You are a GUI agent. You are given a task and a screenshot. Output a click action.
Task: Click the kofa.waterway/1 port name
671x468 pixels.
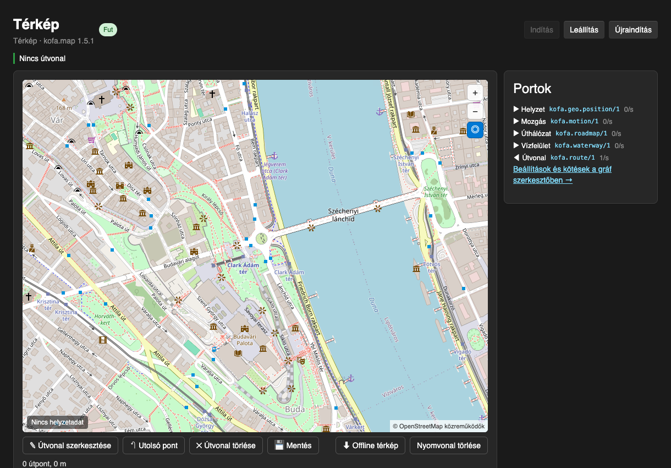582,145
